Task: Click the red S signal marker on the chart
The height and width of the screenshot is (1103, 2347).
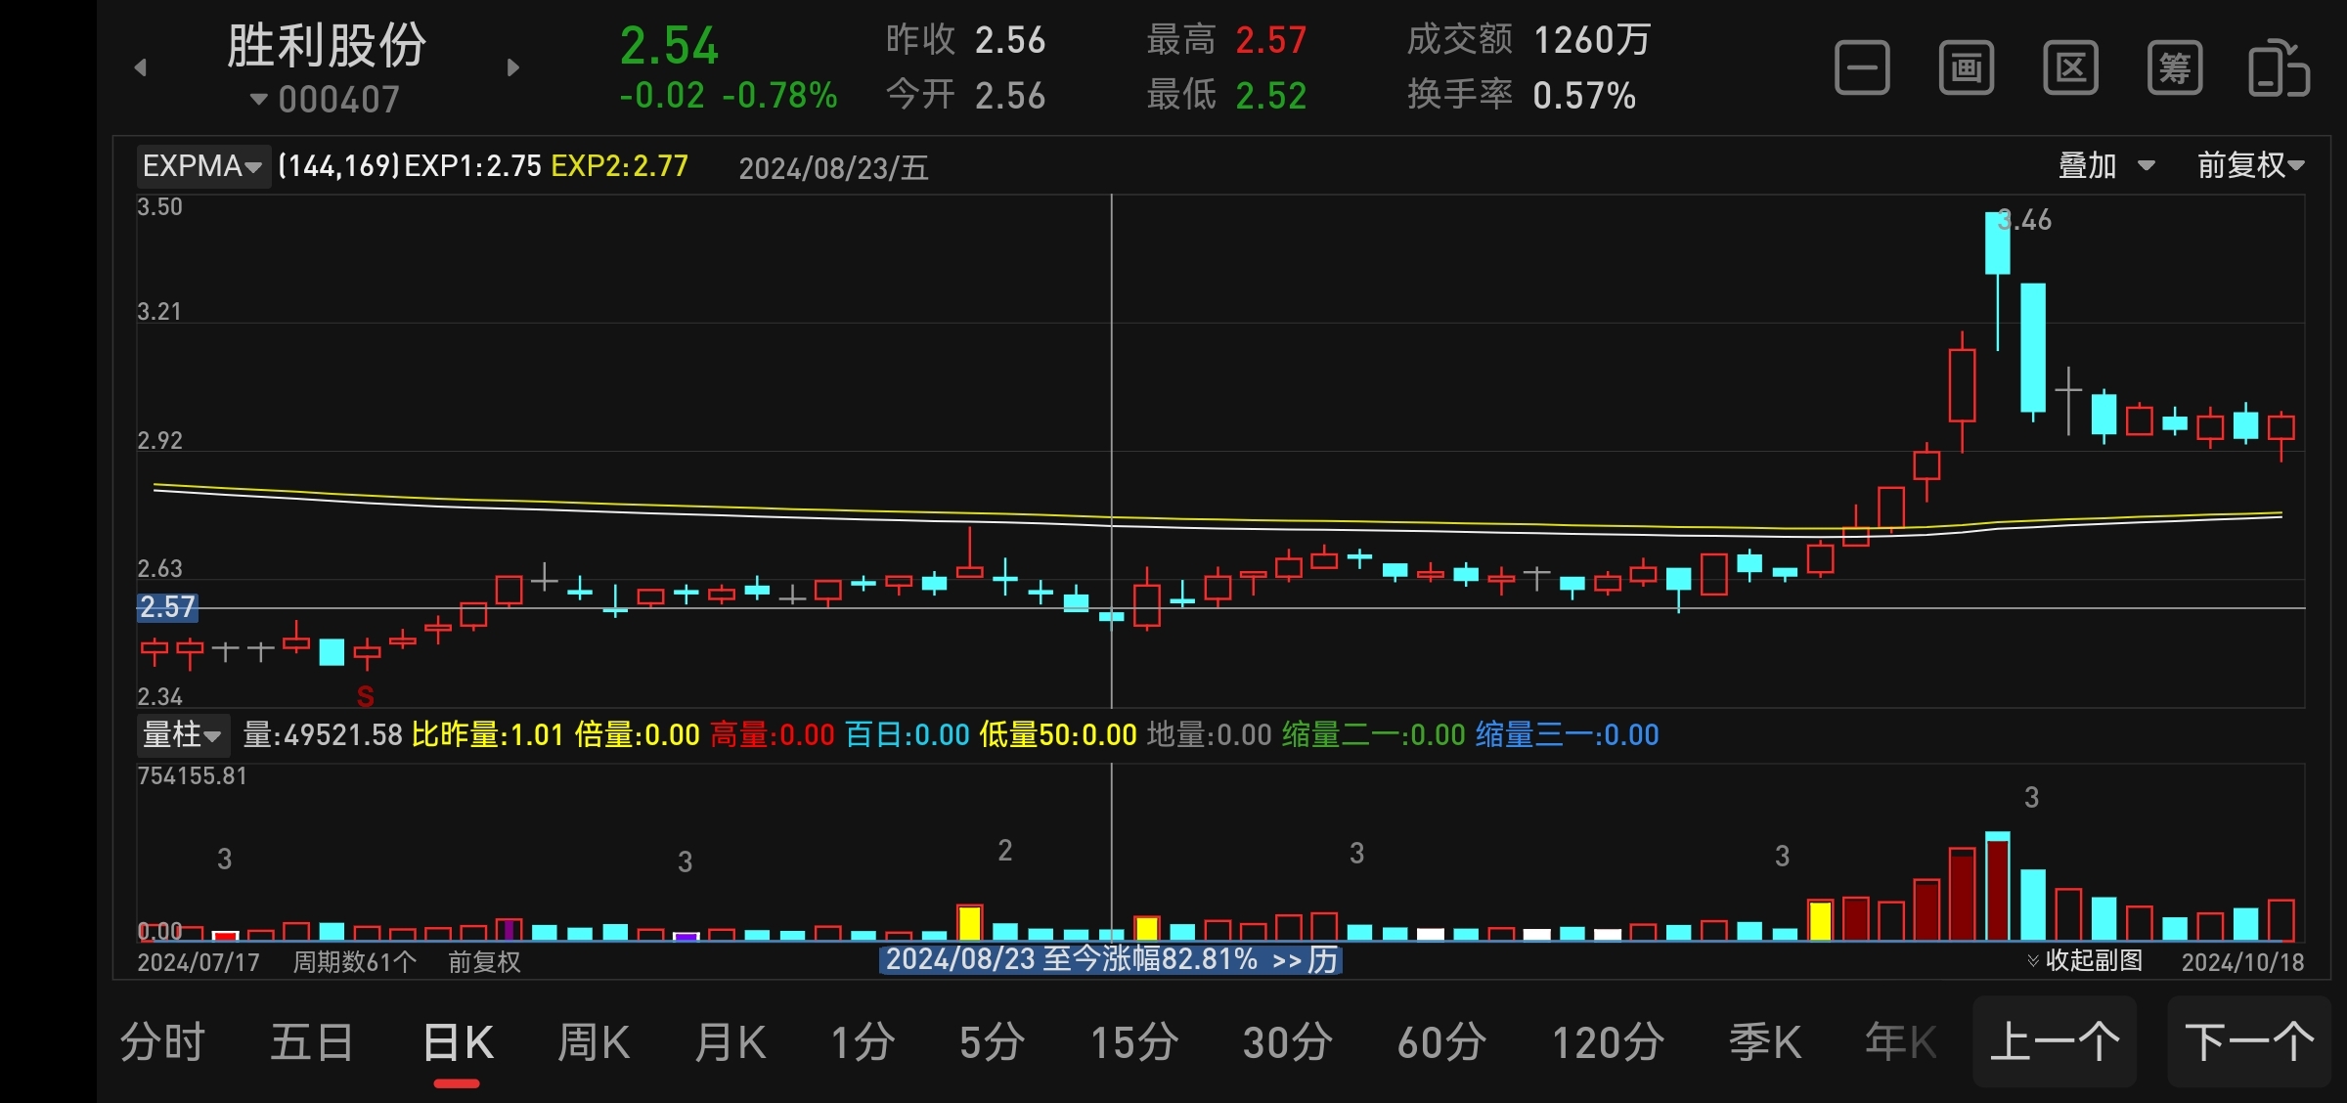Action: [x=366, y=696]
